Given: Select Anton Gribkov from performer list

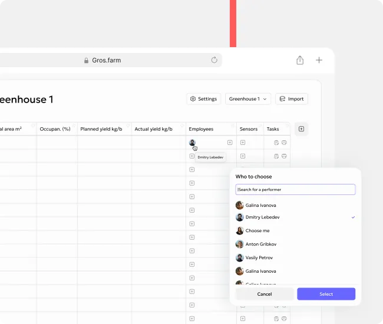Looking at the screenshot, I should pyautogui.click(x=260, y=244).
